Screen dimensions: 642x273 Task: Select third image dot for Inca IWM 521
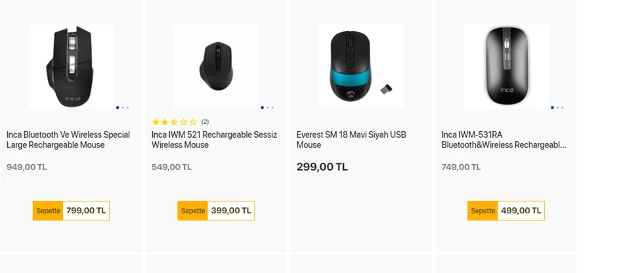pos(272,107)
